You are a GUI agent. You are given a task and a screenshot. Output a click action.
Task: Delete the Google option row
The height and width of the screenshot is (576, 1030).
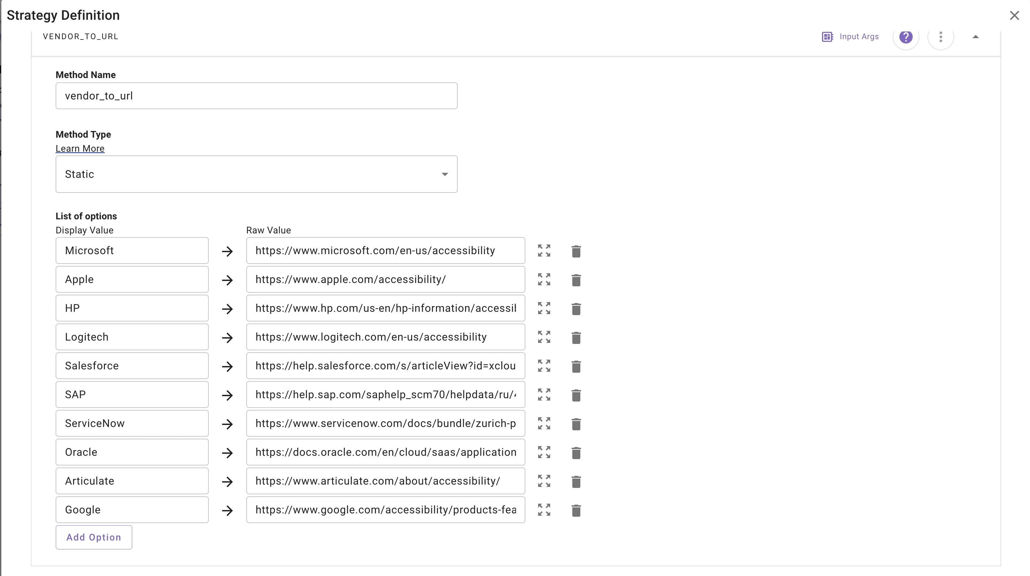click(576, 510)
